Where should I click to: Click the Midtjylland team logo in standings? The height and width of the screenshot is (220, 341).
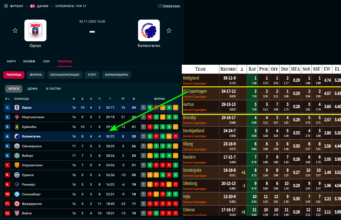(17, 117)
